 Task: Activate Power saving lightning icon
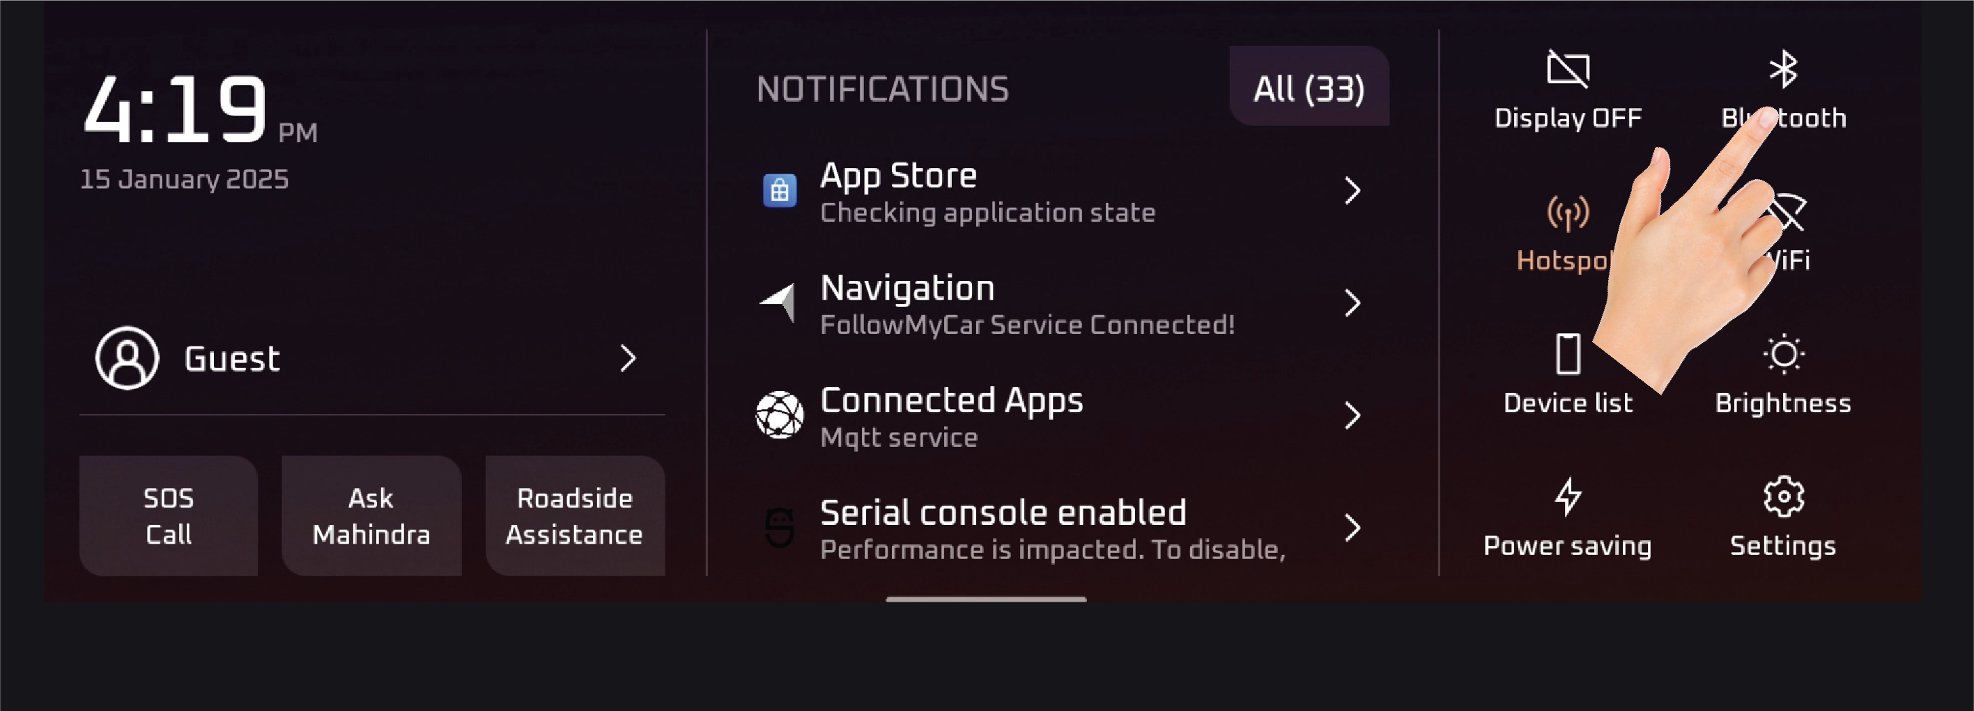(x=1568, y=497)
